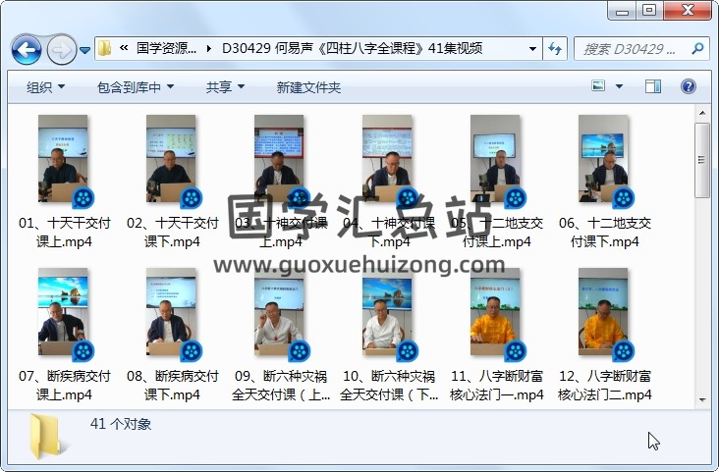
Task: Open the 共享 menu
Action: pyautogui.click(x=225, y=87)
